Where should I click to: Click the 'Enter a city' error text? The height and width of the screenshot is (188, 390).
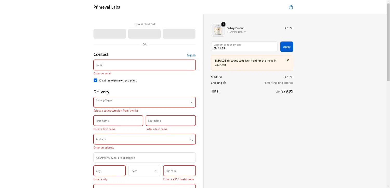pyautogui.click(x=100, y=179)
